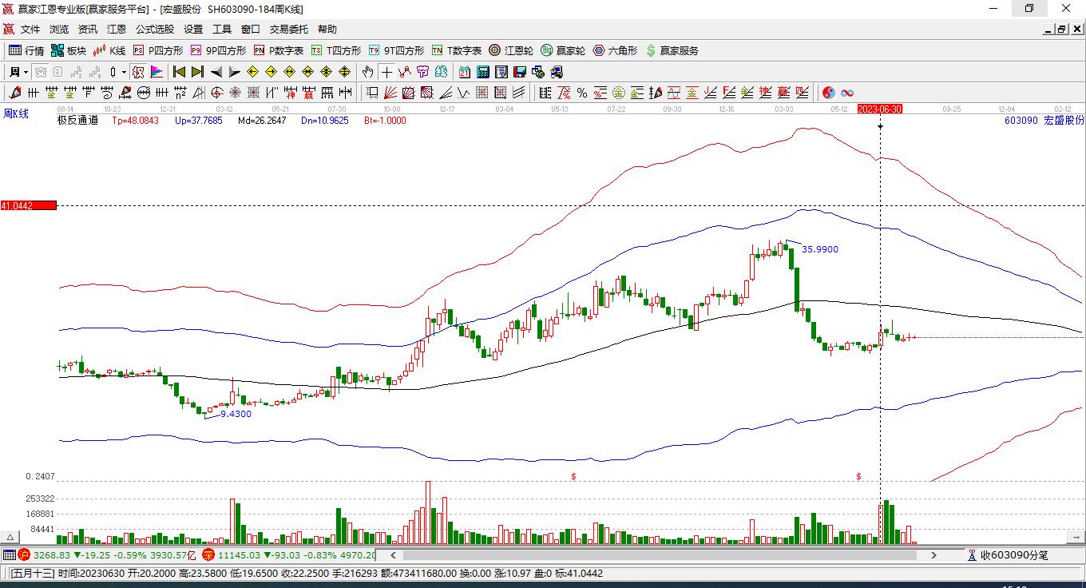The height and width of the screenshot is (588, 1086).
Task: Click the yellow diamond right-arrow icon
Action: [x=271, y=72]
